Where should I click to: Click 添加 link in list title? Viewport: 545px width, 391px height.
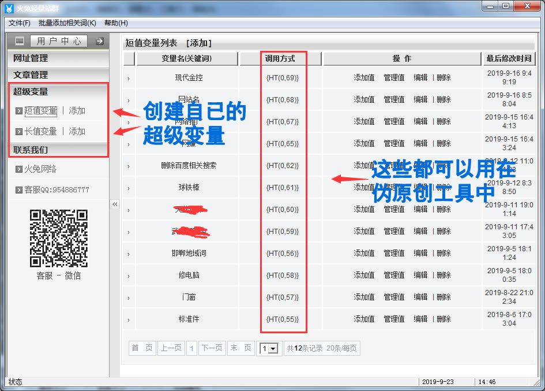pos(200,43)
